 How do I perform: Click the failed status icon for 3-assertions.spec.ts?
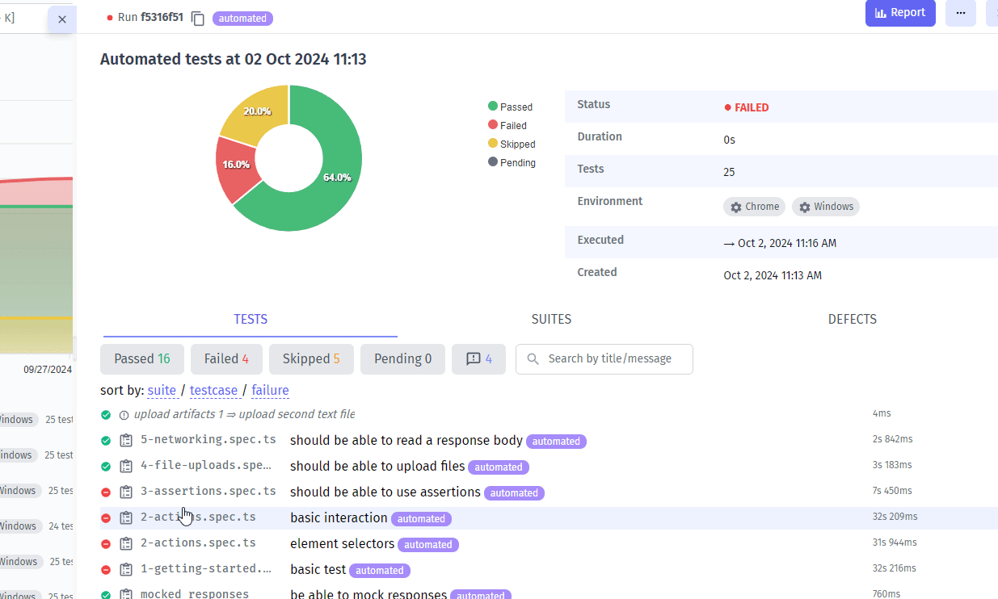click(106, 492)
